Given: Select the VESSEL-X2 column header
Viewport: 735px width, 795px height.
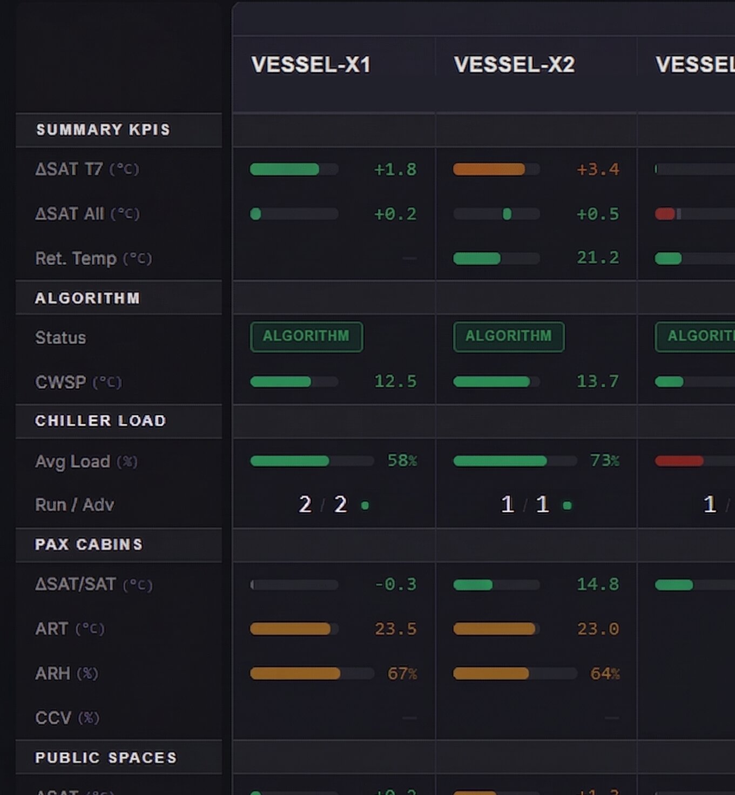Looking at the screenshot, I should [514, 65].
